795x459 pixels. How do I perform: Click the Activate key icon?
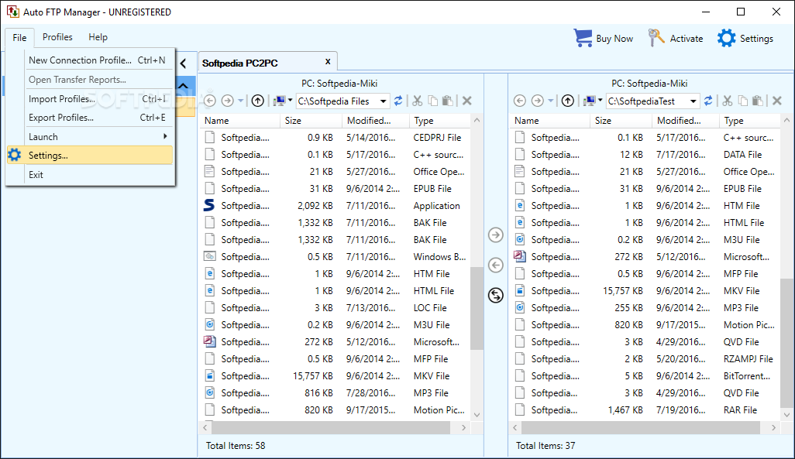pyautogui.click(x=656, y=38)
